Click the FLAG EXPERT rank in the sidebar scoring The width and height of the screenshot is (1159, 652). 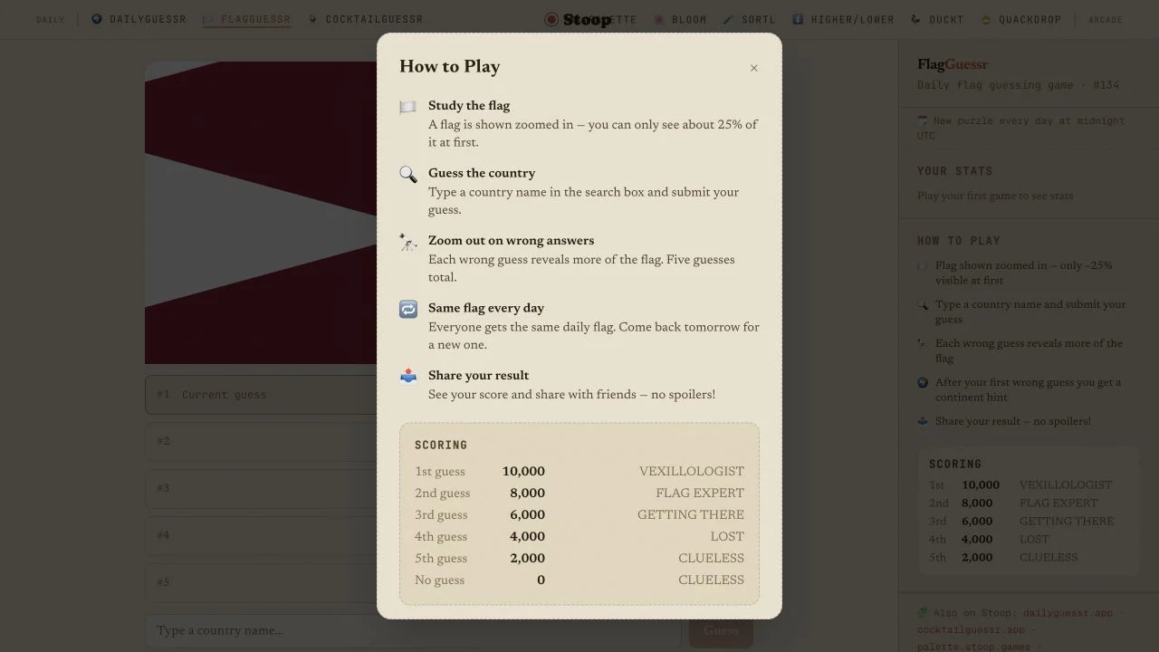[1058, 503]
